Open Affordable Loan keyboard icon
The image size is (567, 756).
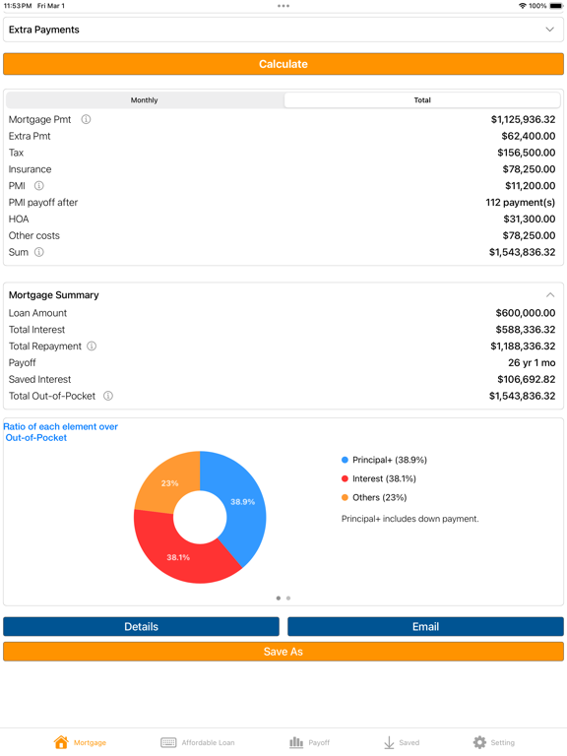[168, 742]
